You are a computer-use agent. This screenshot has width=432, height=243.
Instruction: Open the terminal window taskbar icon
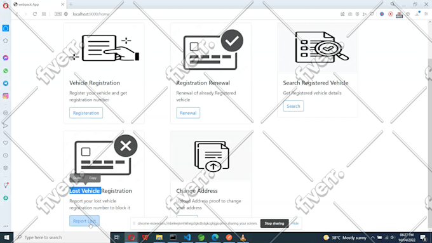click(x=173, y=237)
